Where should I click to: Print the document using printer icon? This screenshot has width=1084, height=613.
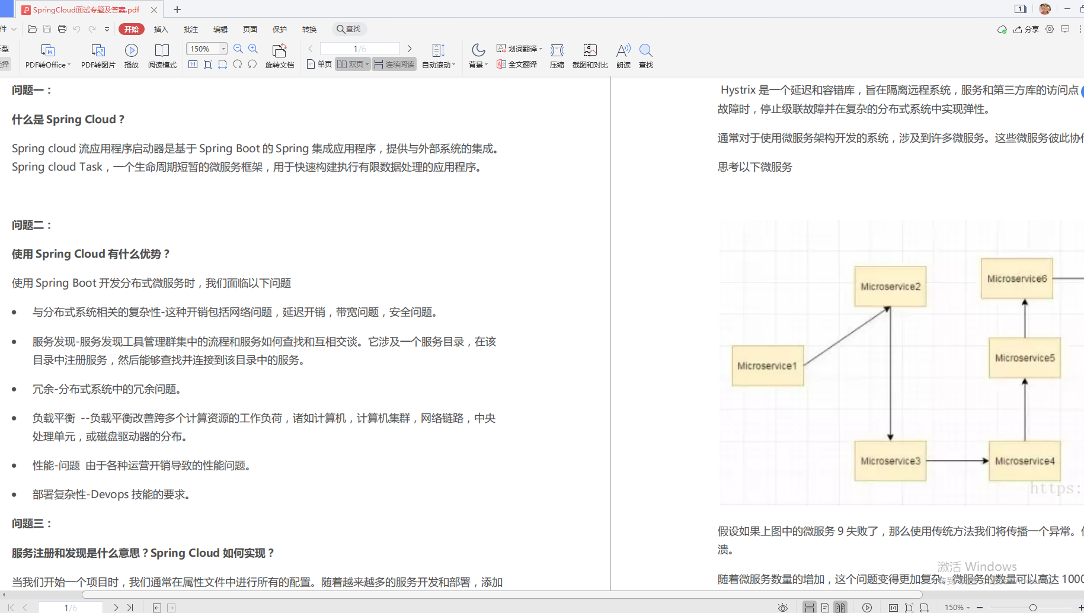(62, 29)
